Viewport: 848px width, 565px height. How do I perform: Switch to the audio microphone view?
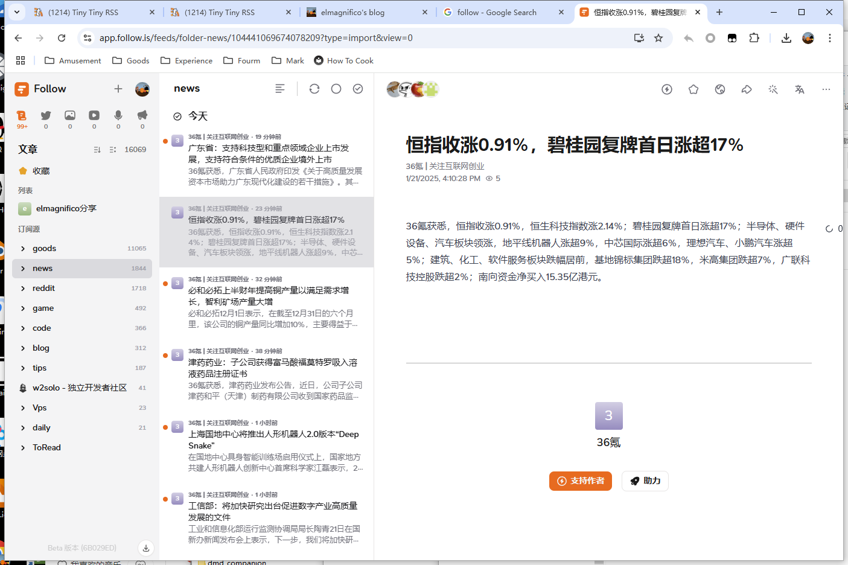118,119
